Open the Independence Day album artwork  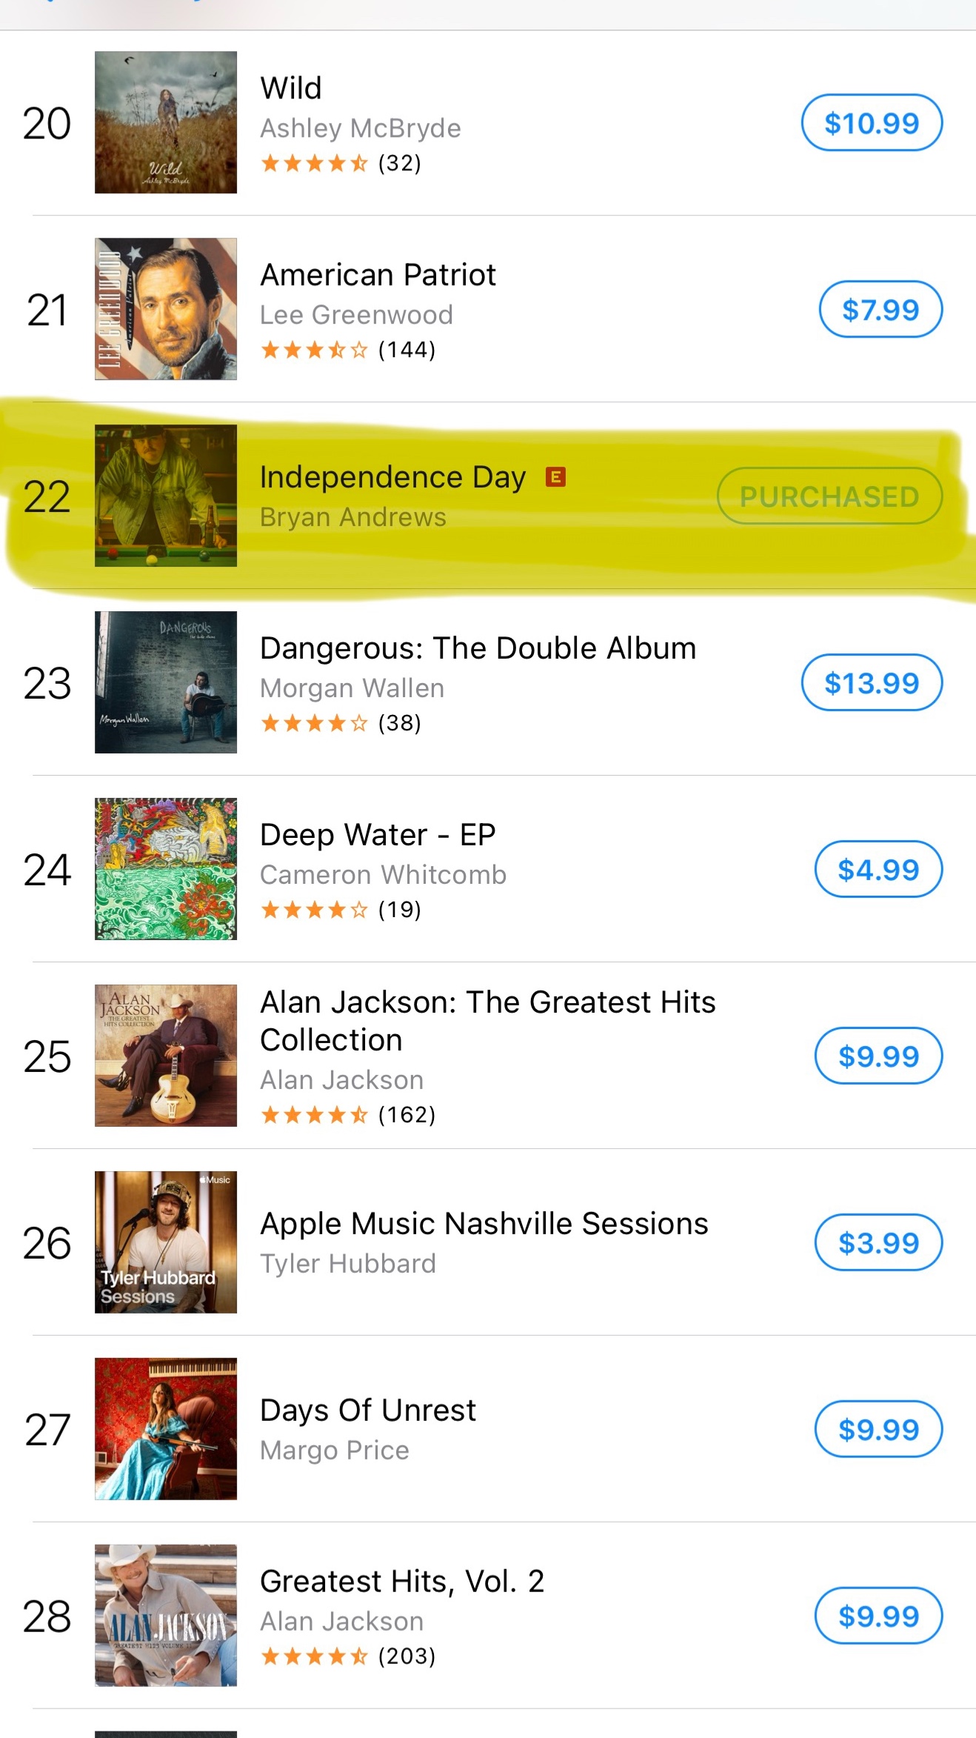166,496
